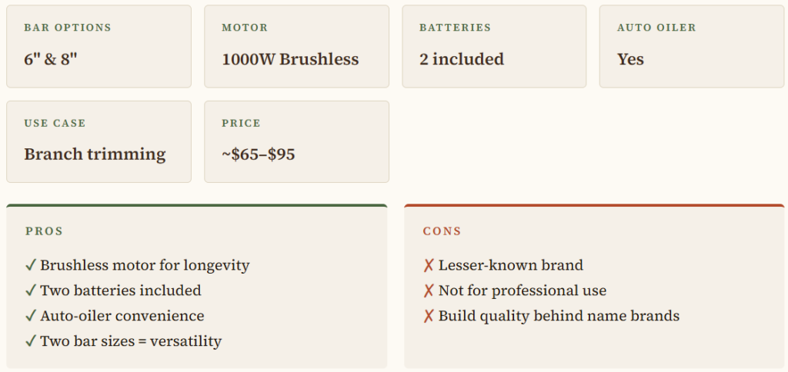Click the checkmark beside Brushless motor for longevity

click(x=31, y=266)
